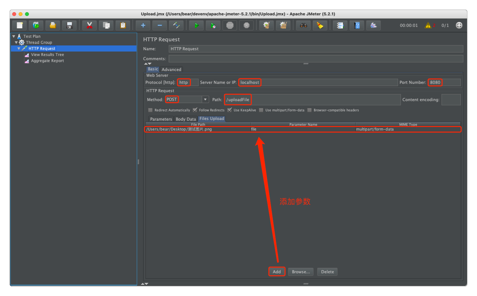Click the MIME Type cell multipart/form-data
The height and width of the screenshot is (296, 477).
408,129
